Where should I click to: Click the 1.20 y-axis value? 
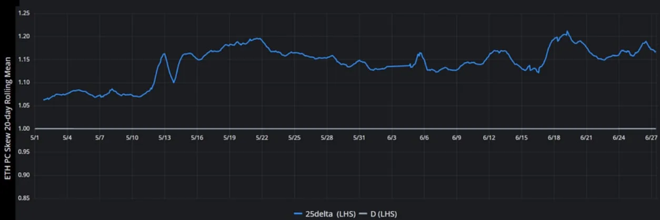24,36
